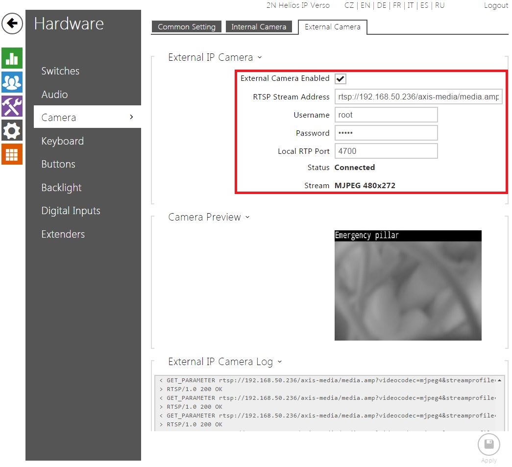Uncheck External Camera Enabled checkbox
Image resolution: width=512 pixels, height=467 pixels.
coord(341,79)
